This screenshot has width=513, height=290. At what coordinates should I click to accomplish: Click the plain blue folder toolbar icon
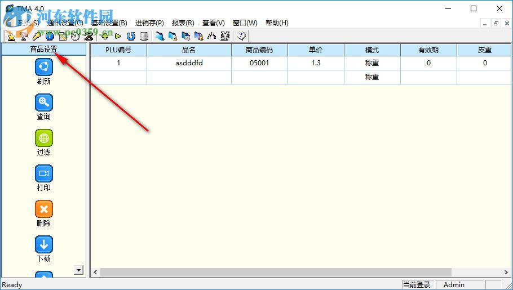click(160, 36)
